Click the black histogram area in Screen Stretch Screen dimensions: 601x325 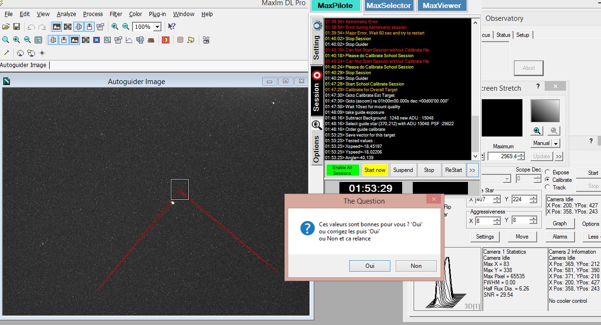coord(502,118)
